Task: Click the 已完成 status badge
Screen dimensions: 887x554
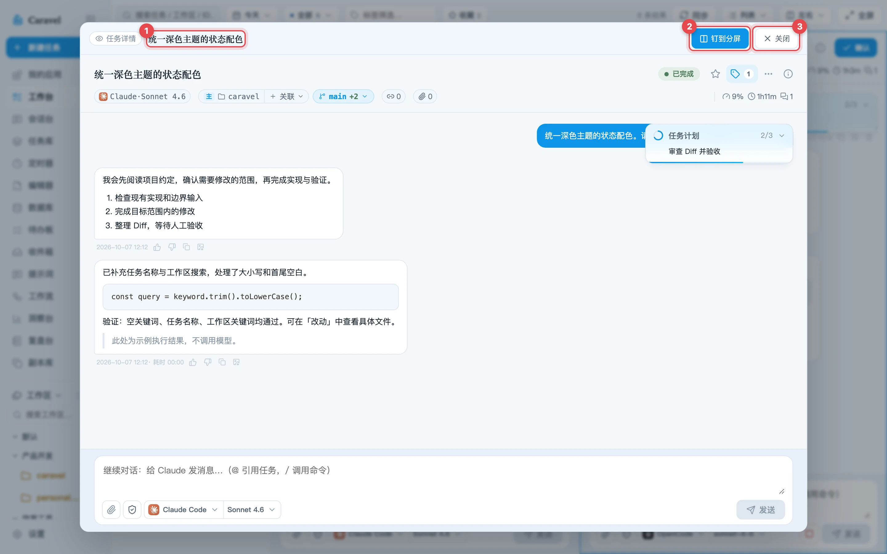Action: point(679,74)
